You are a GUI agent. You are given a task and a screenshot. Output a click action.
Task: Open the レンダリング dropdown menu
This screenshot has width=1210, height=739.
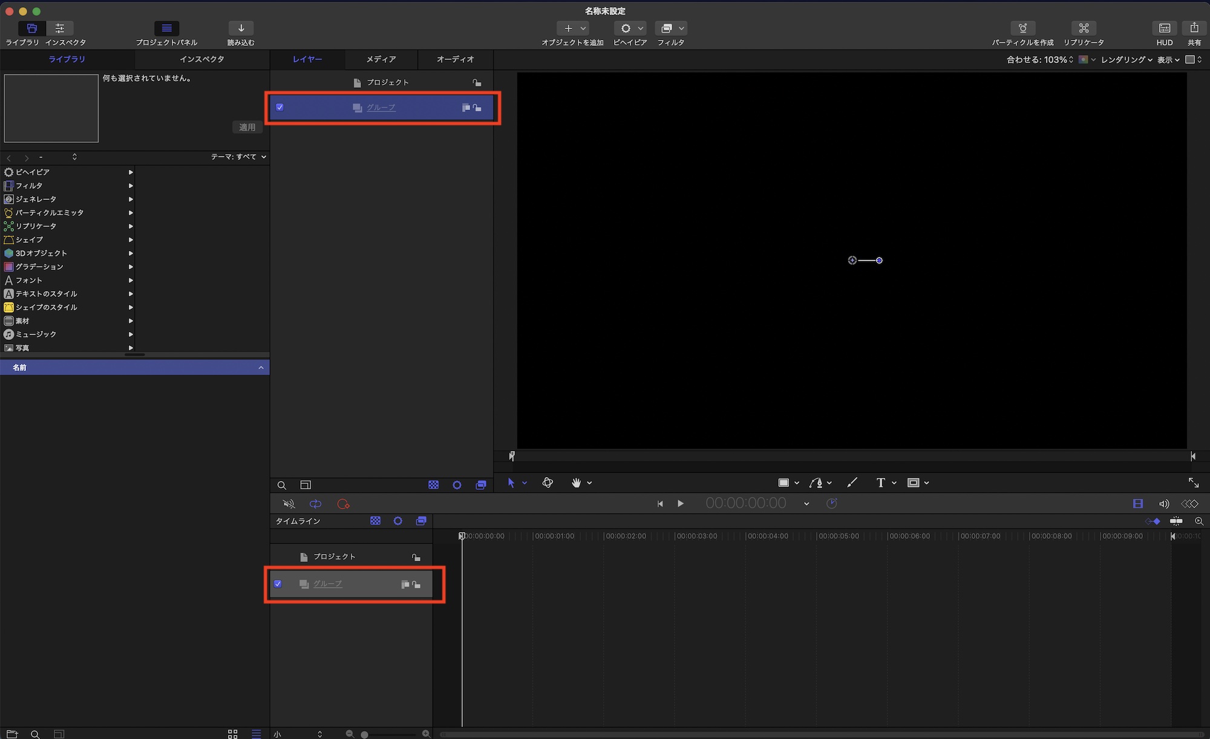[x=1126, y=60]
